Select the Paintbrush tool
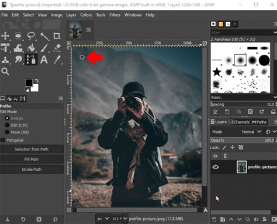Viewport: 277px width, 224px height. point(44,48)
